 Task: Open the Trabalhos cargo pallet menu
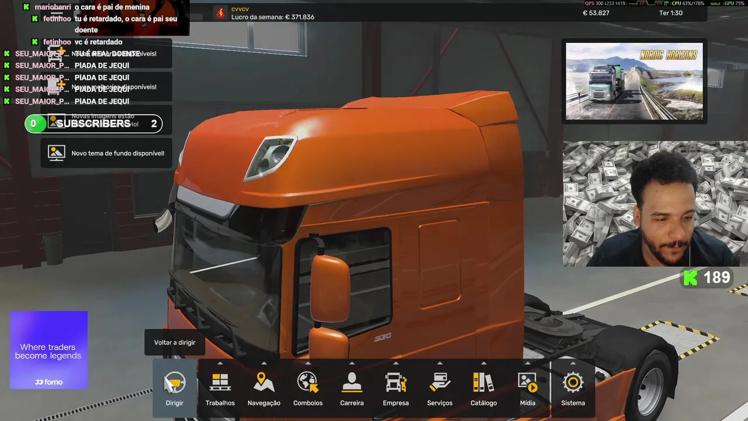click(220, 382)
